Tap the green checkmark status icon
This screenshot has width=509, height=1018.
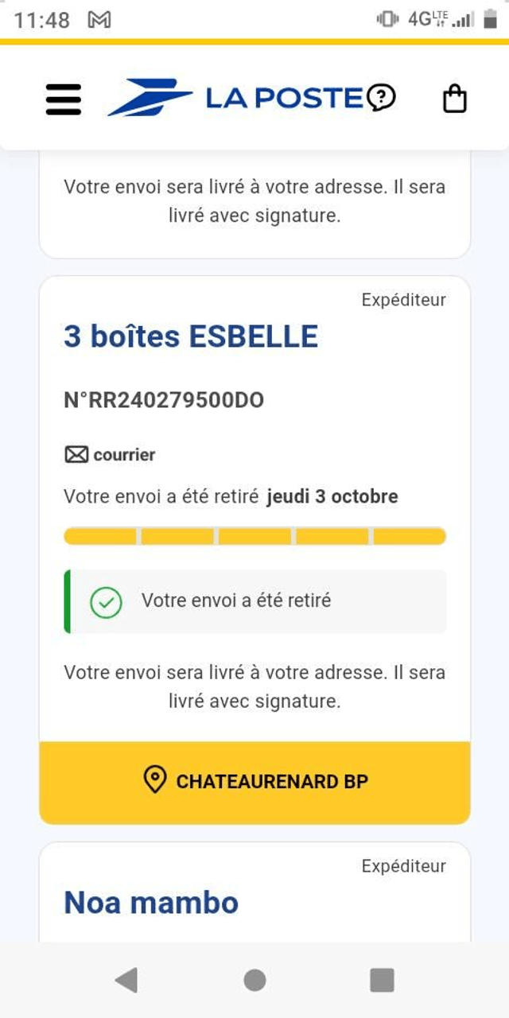[x=106, y=602]
